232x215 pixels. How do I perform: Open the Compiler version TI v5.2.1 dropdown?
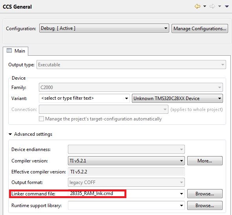[x=126, y=161]
